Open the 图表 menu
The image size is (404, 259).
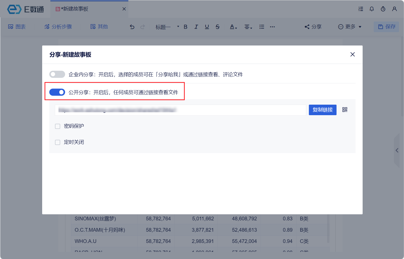tap(17, 27)
